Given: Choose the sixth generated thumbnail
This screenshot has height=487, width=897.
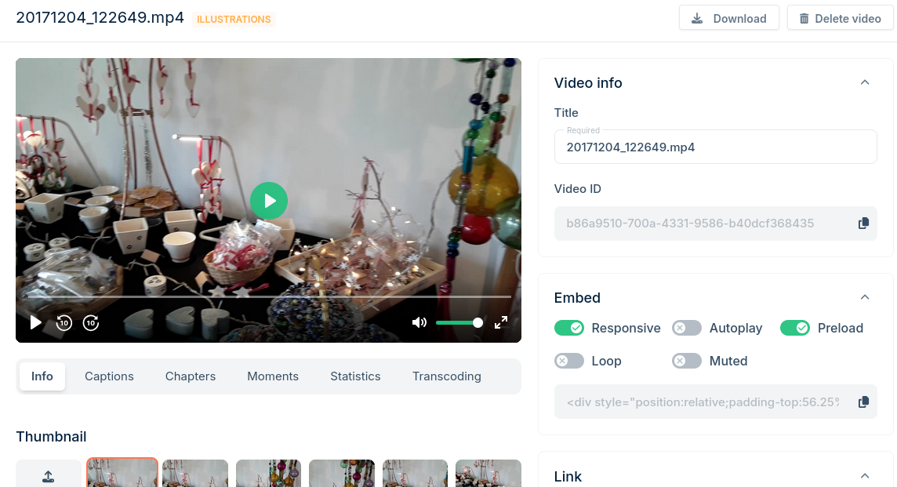Looking at the screenshot, I should click(488, 473).
